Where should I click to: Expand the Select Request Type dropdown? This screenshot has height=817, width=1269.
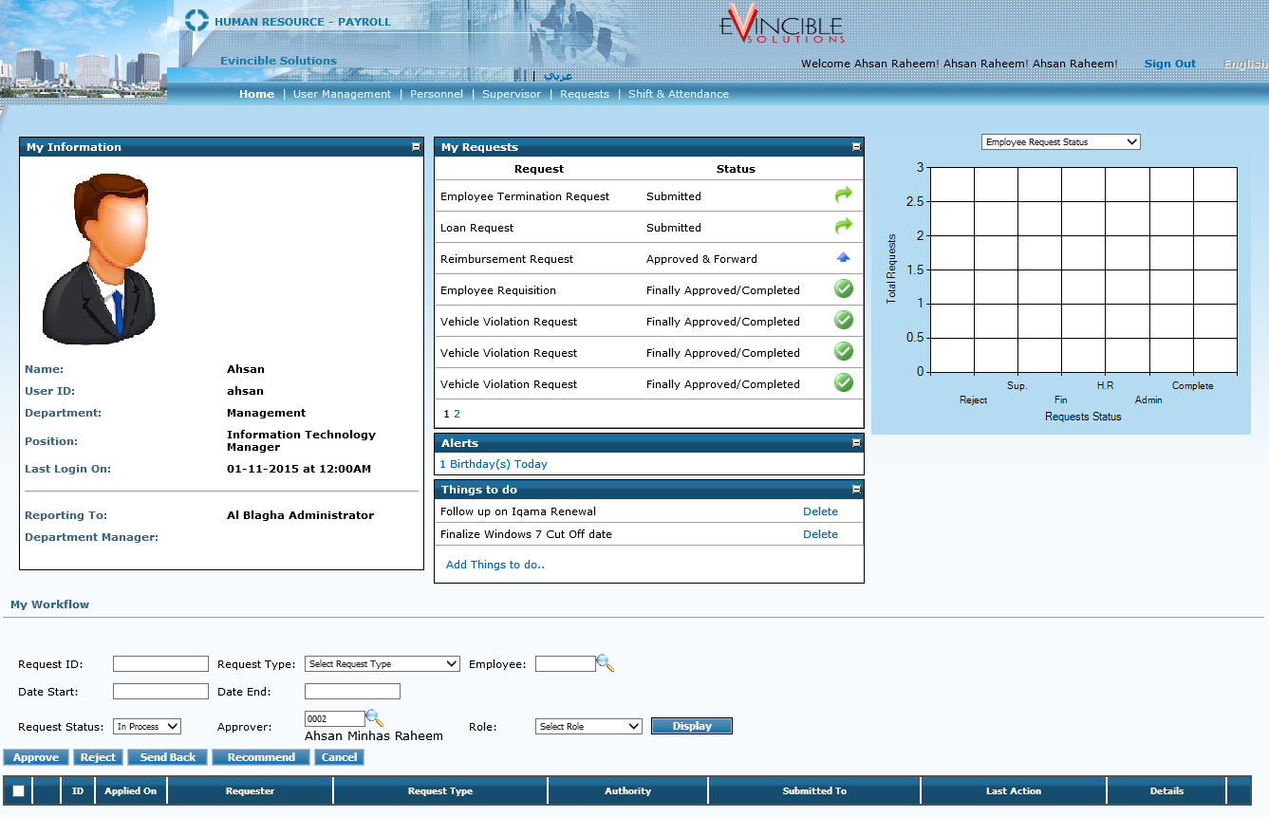[x=383, y=664]
